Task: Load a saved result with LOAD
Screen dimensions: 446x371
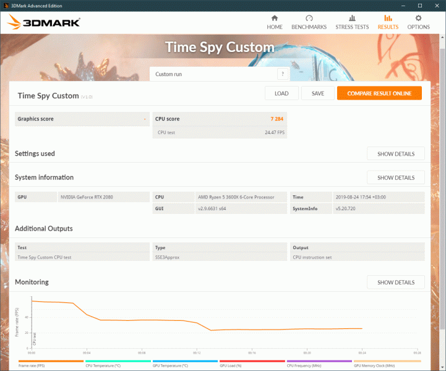Action: coord(281,93)
